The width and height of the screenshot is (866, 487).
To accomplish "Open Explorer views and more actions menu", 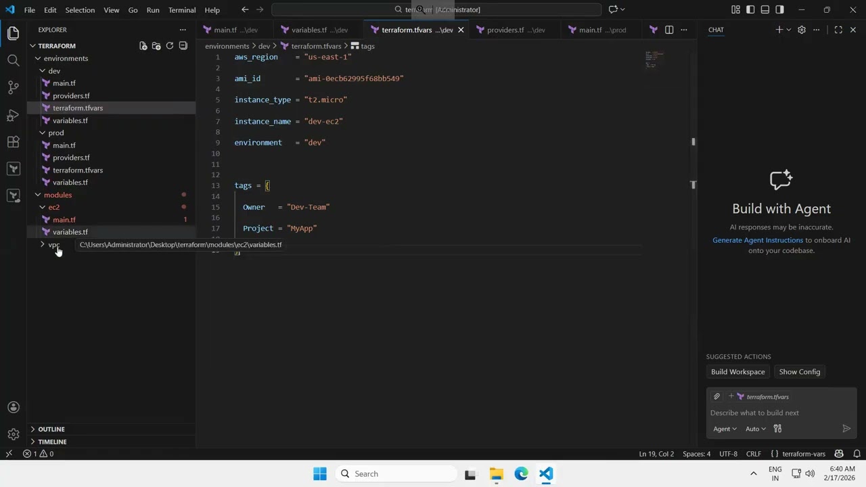I will click(183, 30).
